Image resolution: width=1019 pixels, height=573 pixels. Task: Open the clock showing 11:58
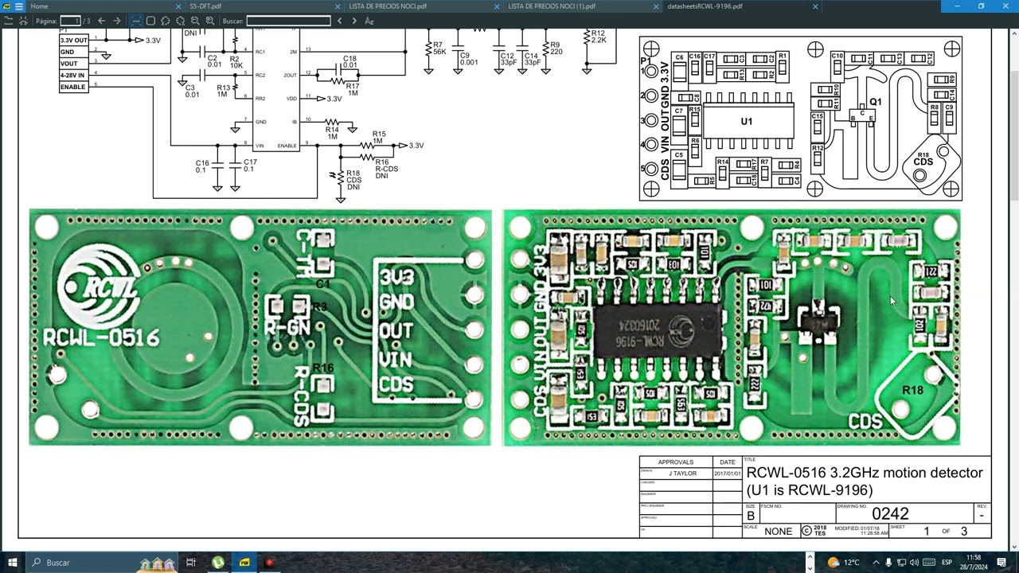point(973,563)
